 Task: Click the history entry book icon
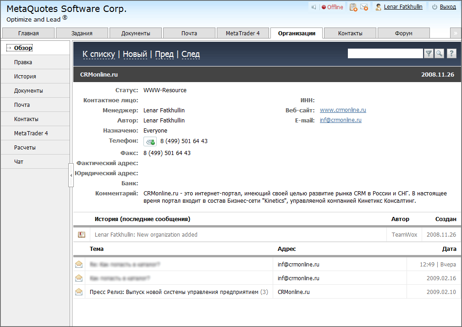click(81, 235)
